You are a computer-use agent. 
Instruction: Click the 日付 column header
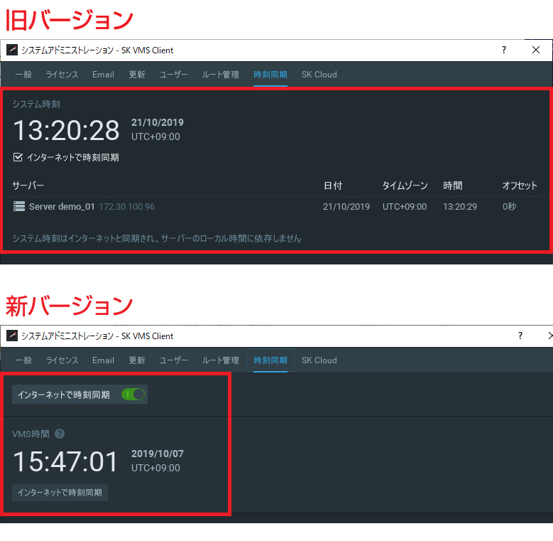(333, 185)
